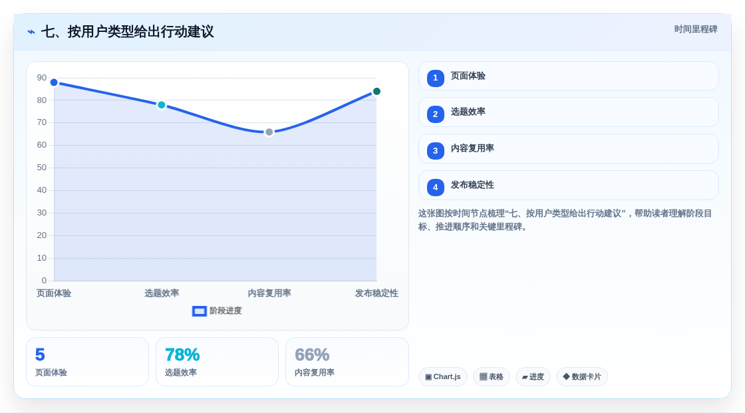Select the Chart.js tag

click(443, 377)
